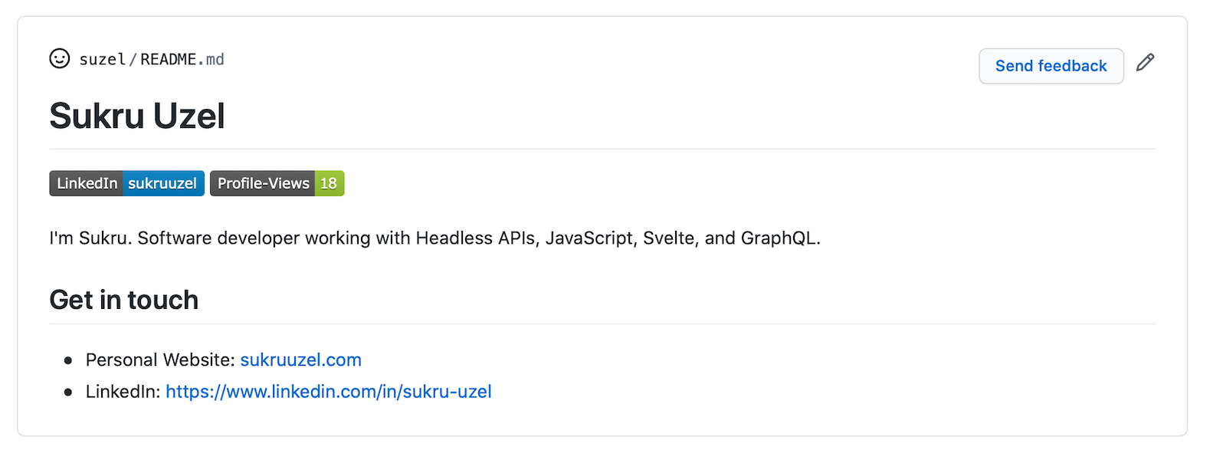1210x460 pixels.
Task: Click the smiley face icon beside suzel
Action: point(60,59)
